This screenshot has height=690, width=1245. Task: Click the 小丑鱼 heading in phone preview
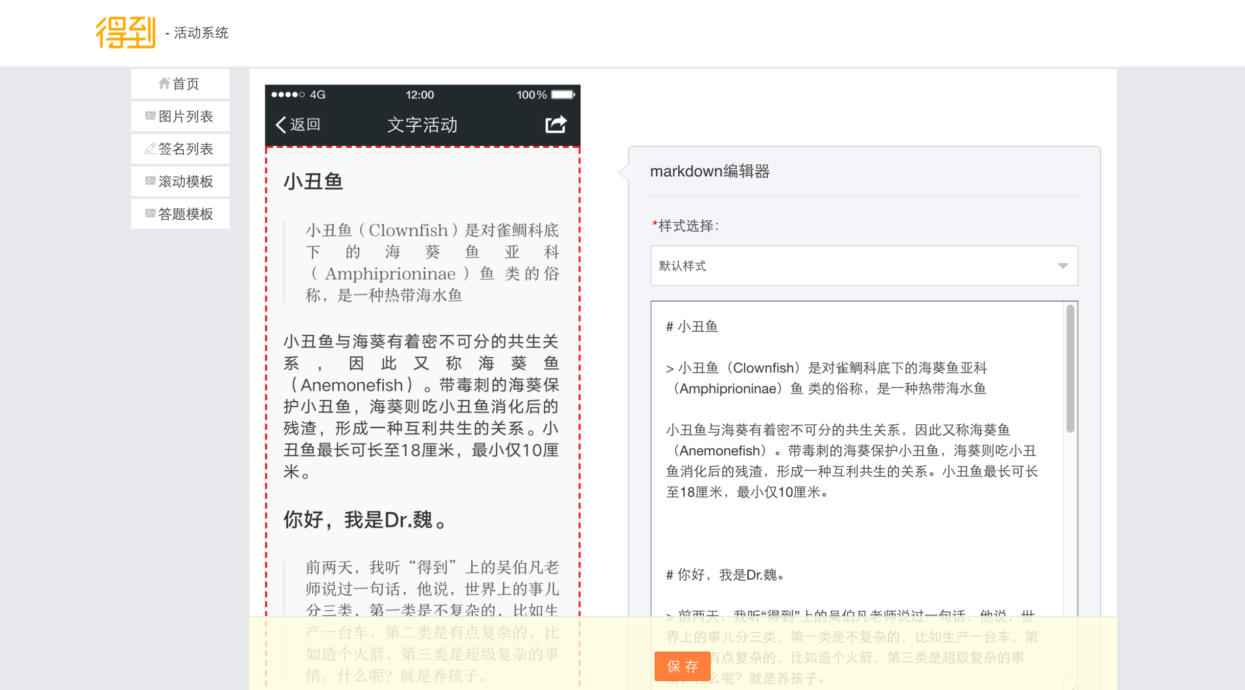(313, 182)
